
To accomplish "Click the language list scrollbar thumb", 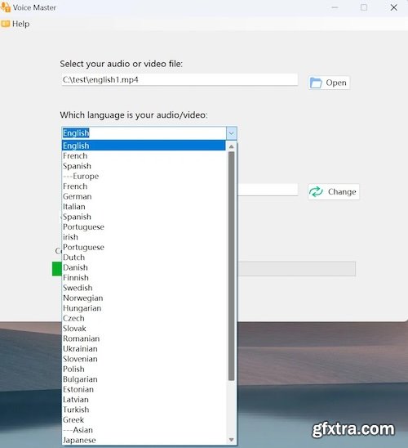I will (231, 266).
